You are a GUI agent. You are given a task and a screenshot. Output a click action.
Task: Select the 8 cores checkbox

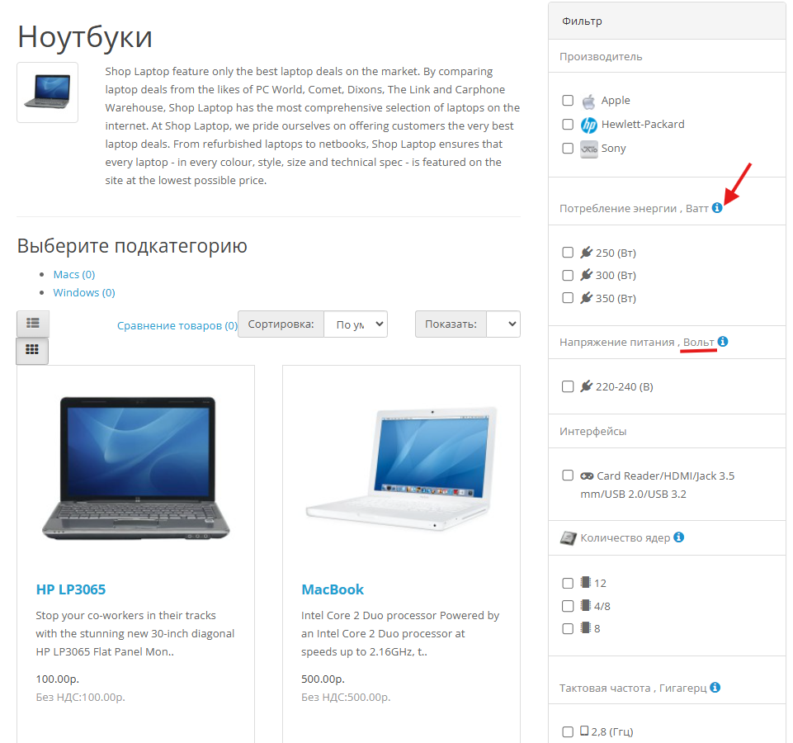[x=568, y=628]
